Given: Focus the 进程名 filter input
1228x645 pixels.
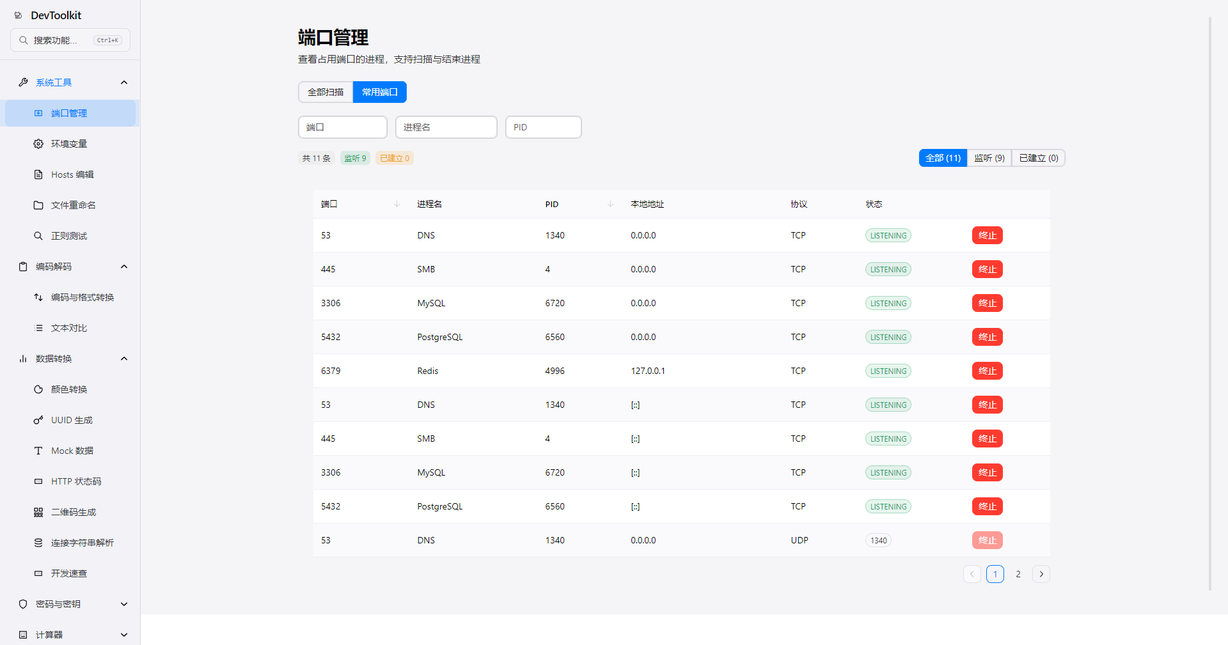Looking at the screenshot, I should tap(446, 127).
